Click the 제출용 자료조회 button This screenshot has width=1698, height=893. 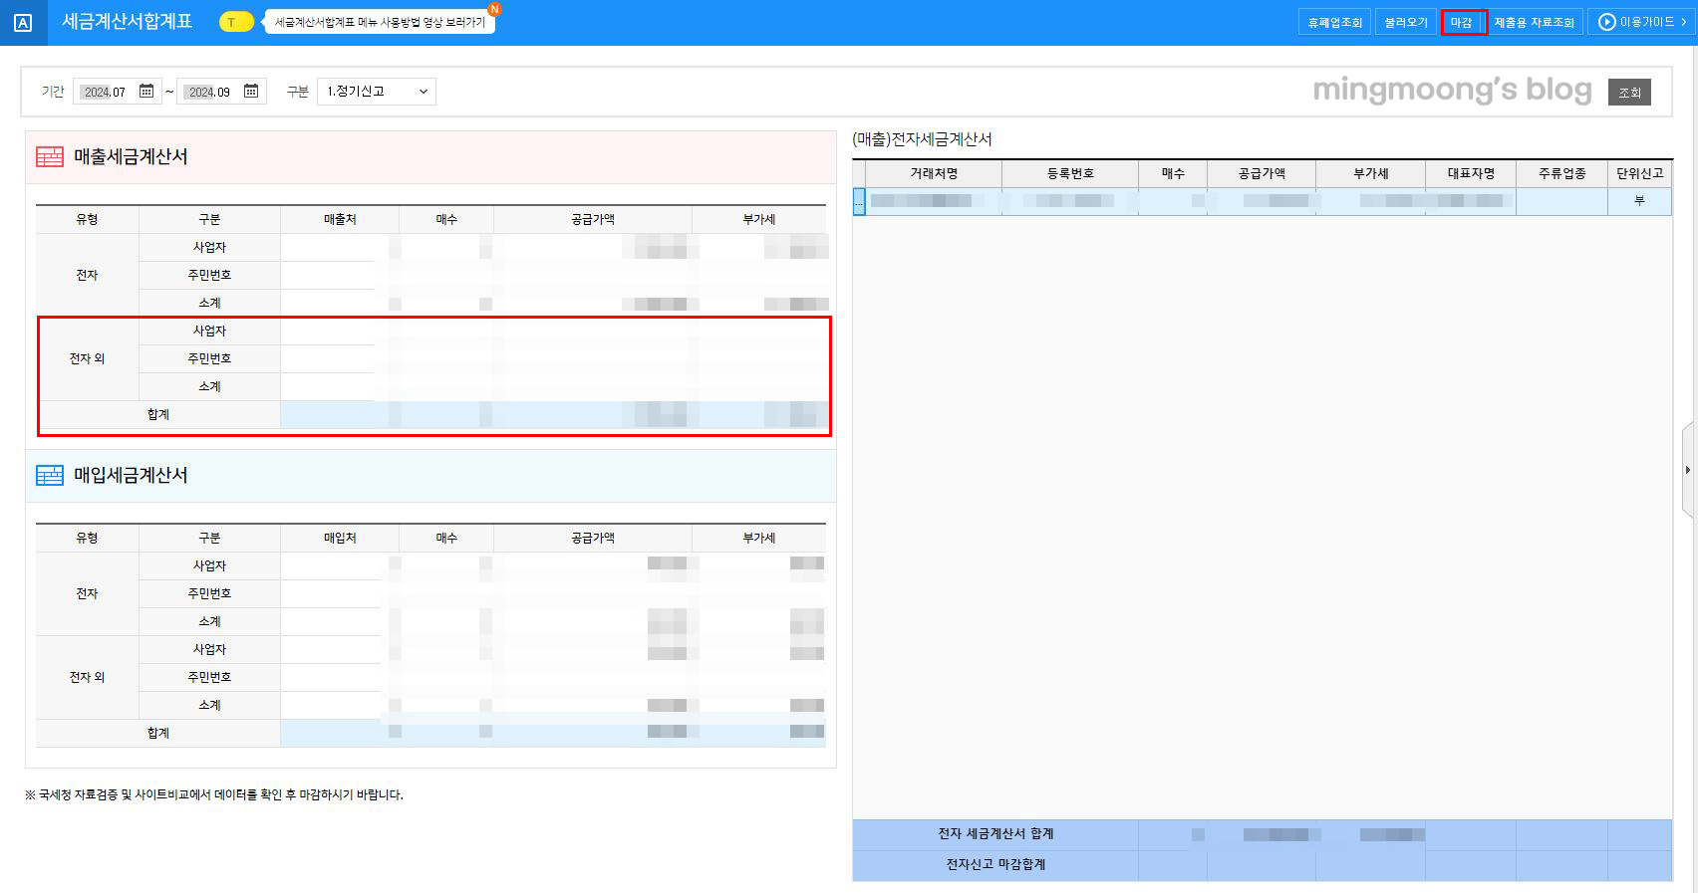1535,22
